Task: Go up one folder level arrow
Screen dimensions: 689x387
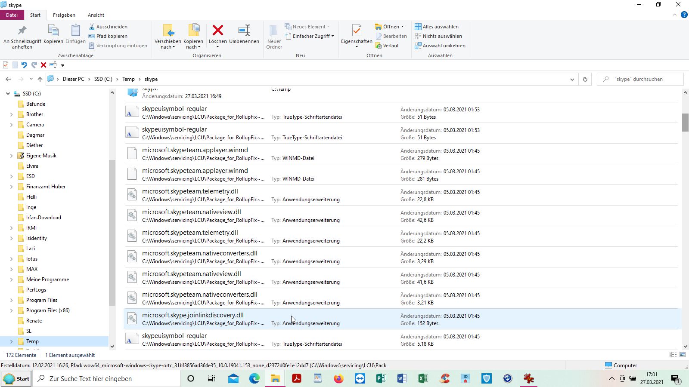Action: [40, 79]
